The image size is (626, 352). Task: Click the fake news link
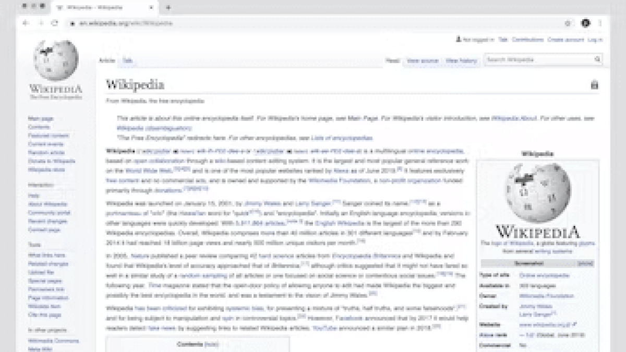pyautogui.click(x=161, y=329)
